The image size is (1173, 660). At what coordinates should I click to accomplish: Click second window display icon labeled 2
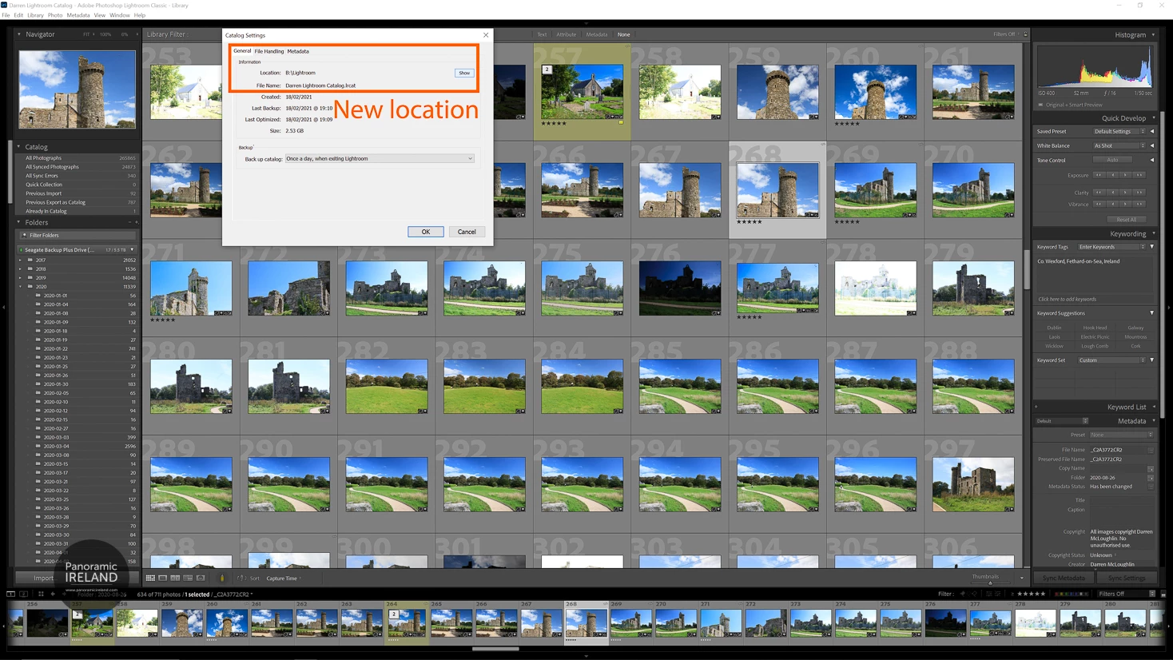(23, 594)
